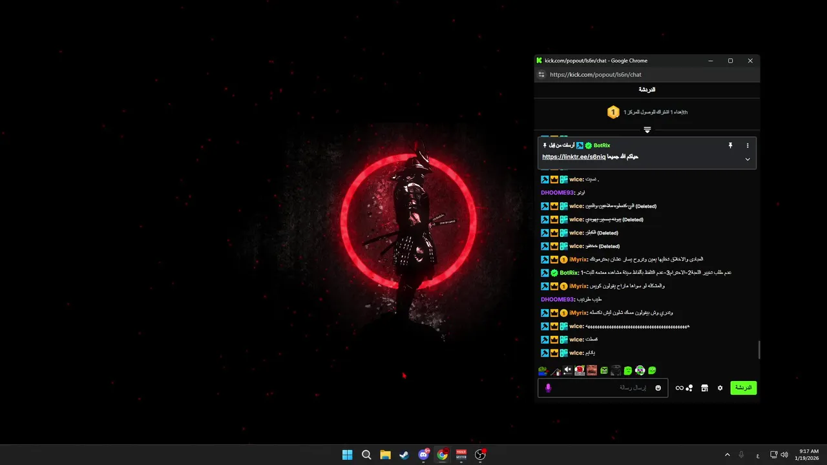Switch the Arabic keyboard language indicator

point(758,455)
